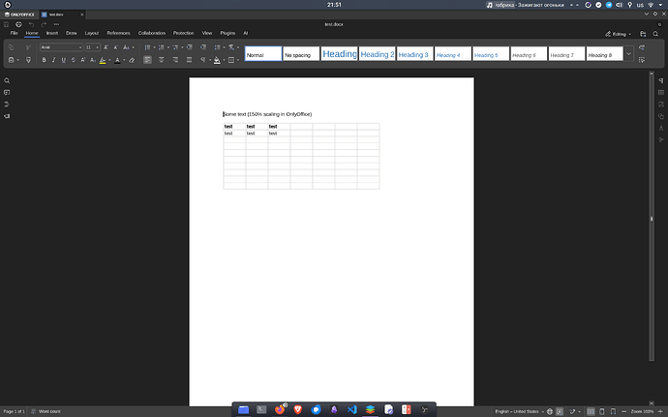Switch to the References tab
This screenshot has width=668, height=417.
pyautogui.click(x=118, y=33)
